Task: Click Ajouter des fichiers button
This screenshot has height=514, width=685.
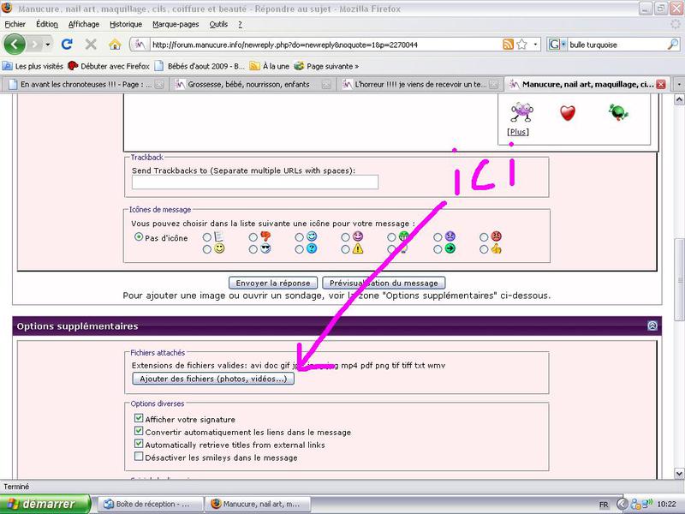Action: click(x=213, y=379)
